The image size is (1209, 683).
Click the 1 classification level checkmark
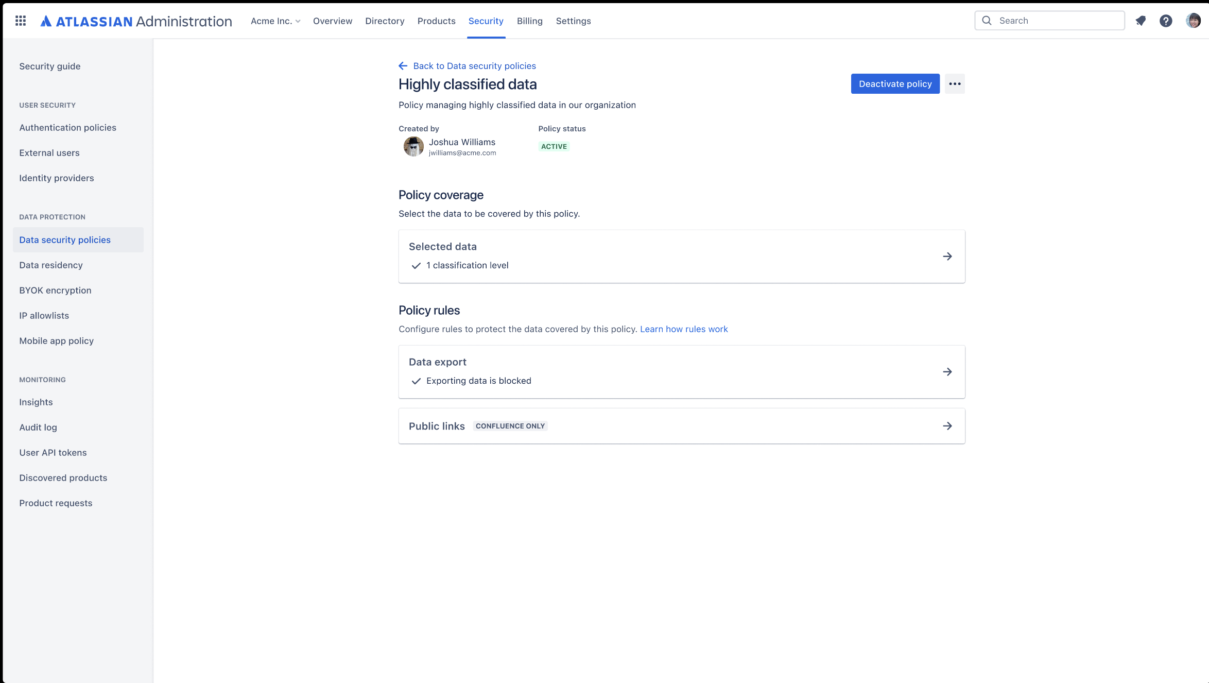415,265
